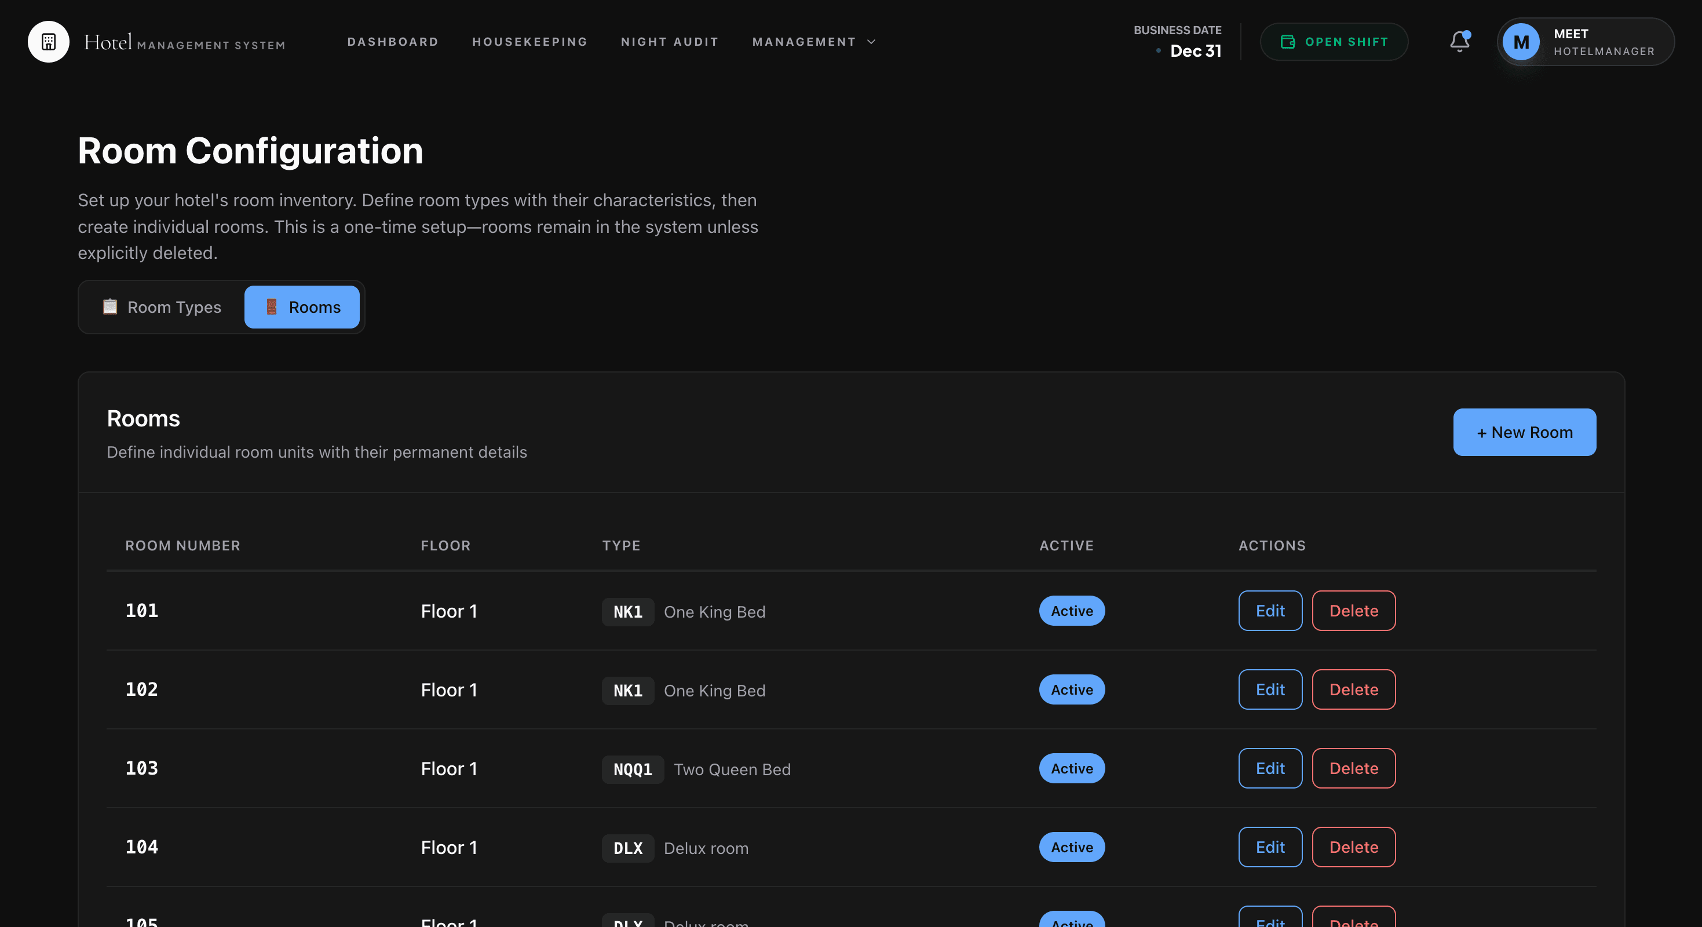Click the hotel building logo icon

coord(48,42)
